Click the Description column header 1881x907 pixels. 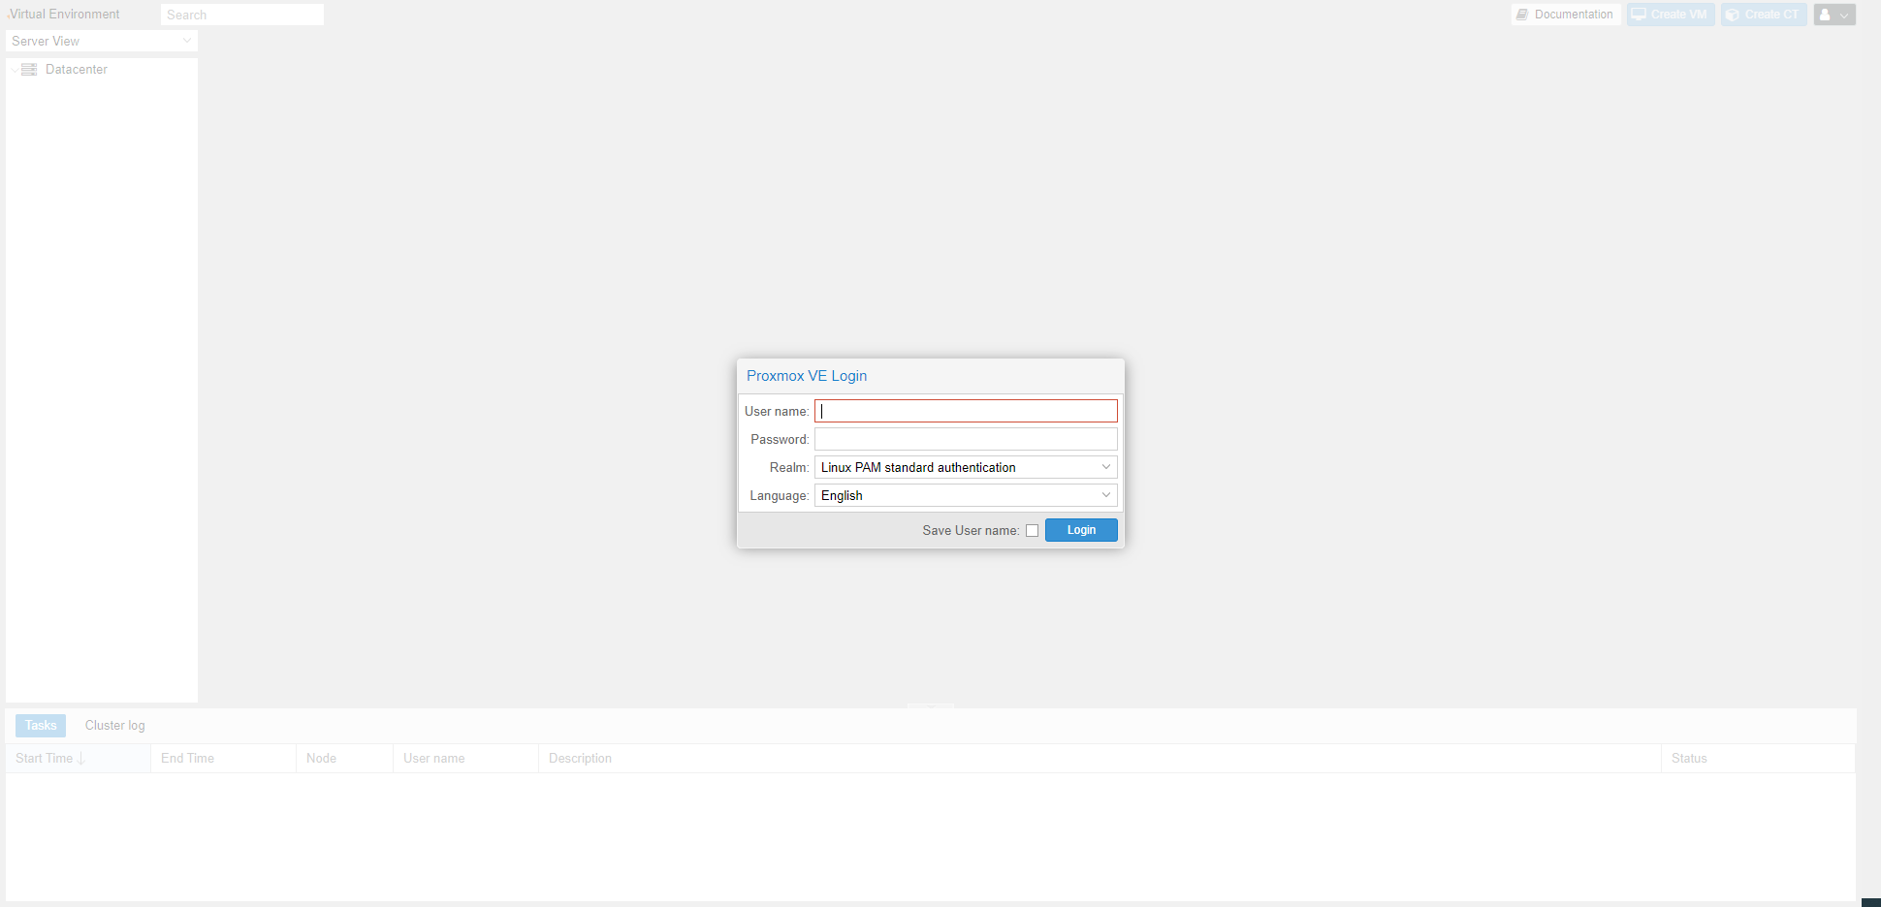1100,758
